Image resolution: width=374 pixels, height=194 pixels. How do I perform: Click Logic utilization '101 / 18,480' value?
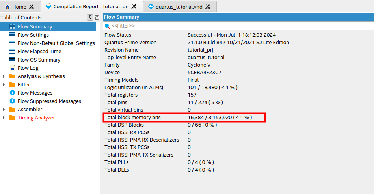click(x=212, y=87)
